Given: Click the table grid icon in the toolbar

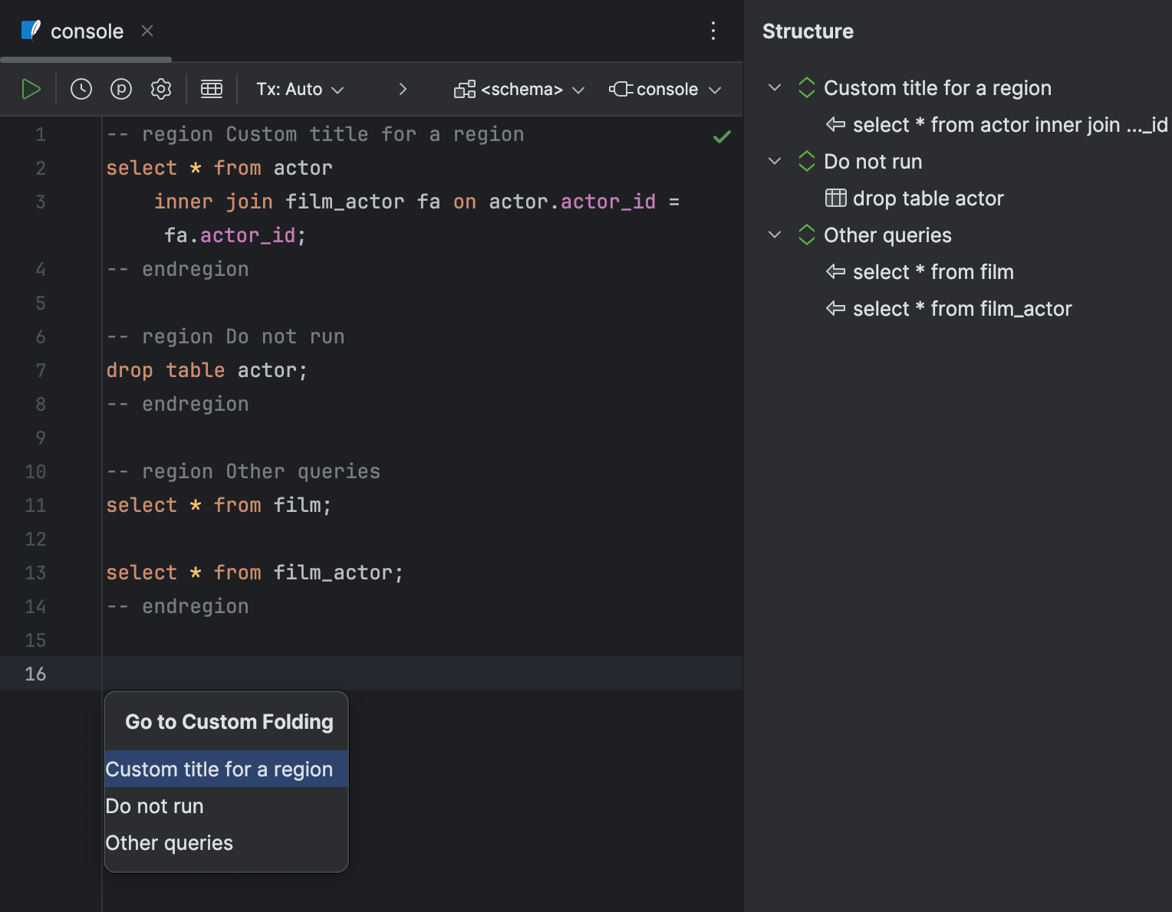Looking at the screenshot, I should (212, 88).
